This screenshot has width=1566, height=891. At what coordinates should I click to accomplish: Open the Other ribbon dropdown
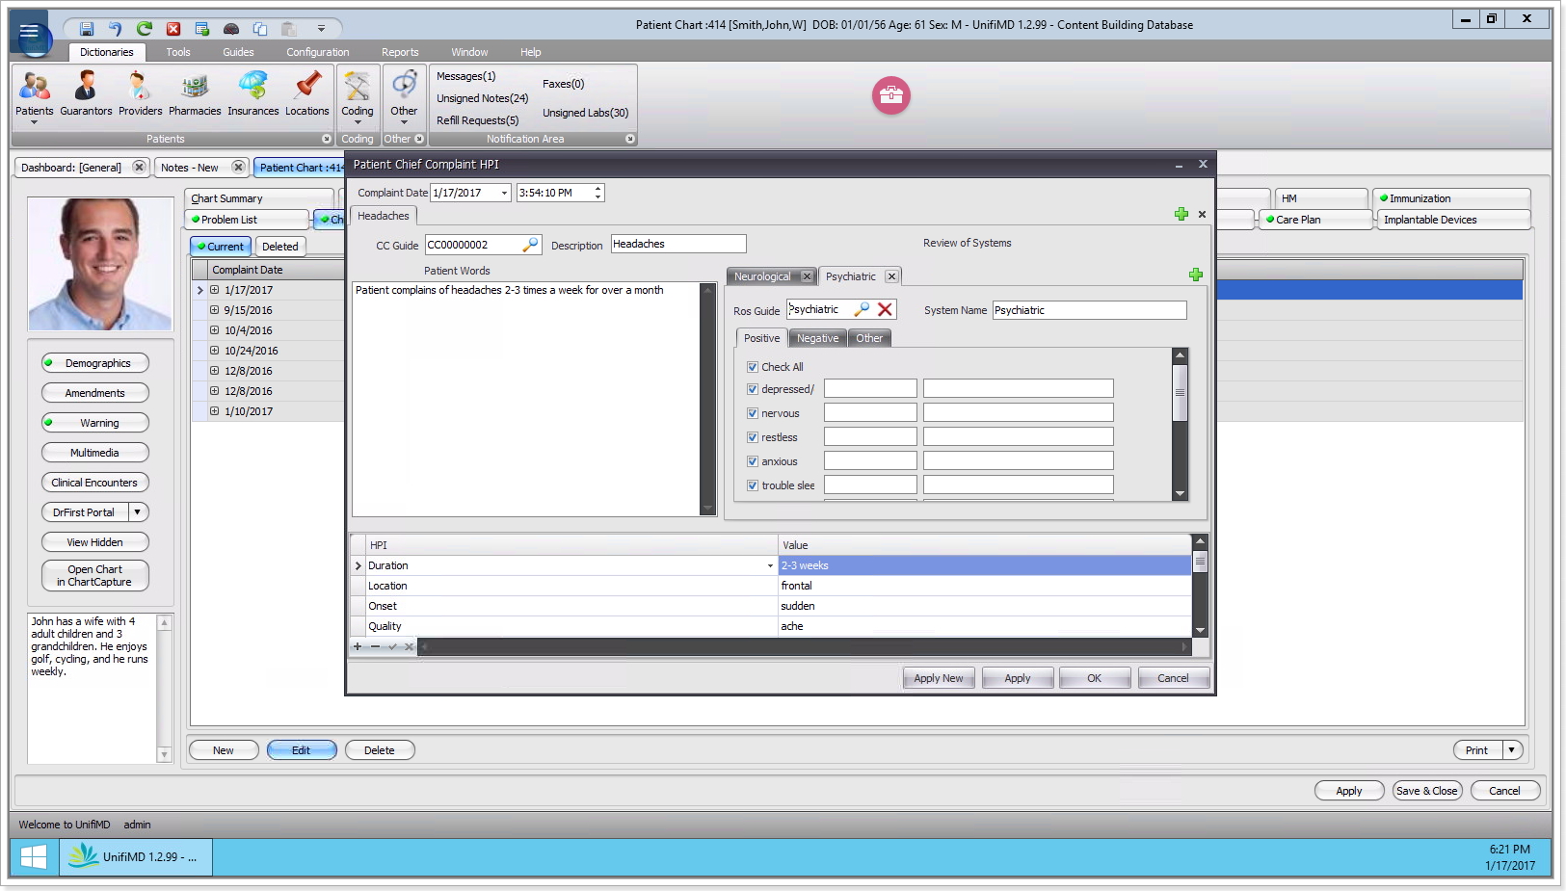[404, 123]
